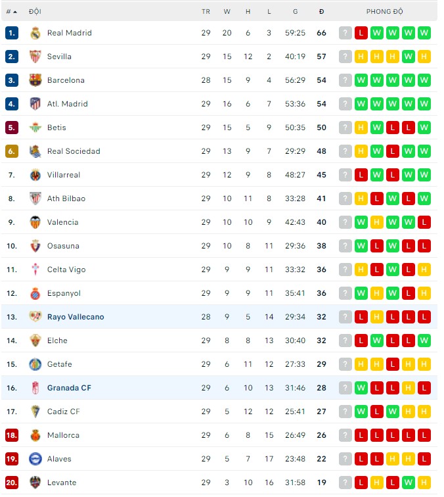
Task: Click the PHONG ĐỘ form column header
Action: click(x=385, y=11)
